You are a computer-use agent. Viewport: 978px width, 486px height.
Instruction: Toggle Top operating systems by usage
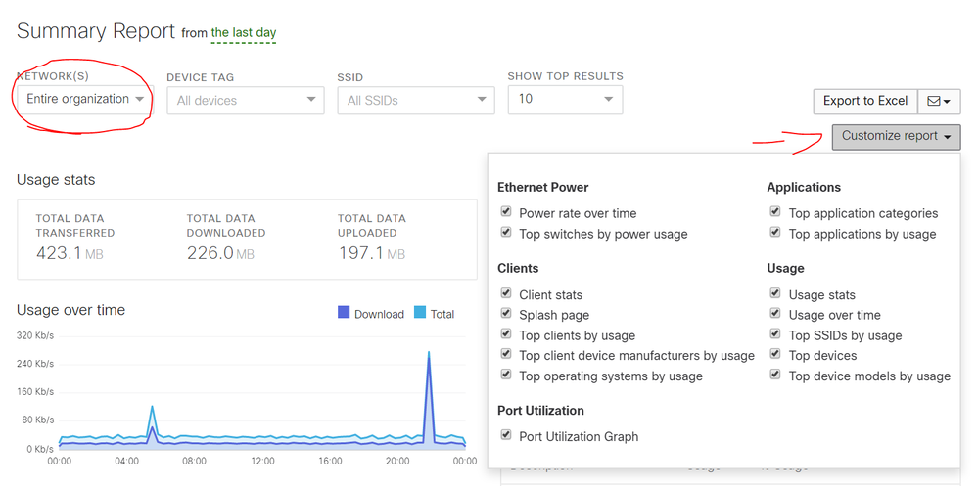[x=506, y=375]
